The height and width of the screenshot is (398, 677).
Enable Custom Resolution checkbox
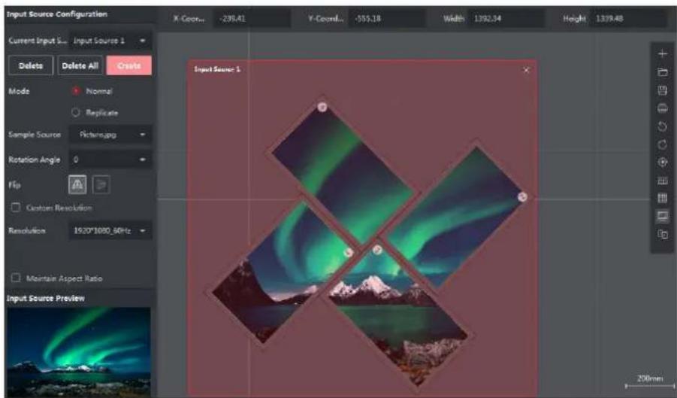pyautogui.click(x=16, y=208)
